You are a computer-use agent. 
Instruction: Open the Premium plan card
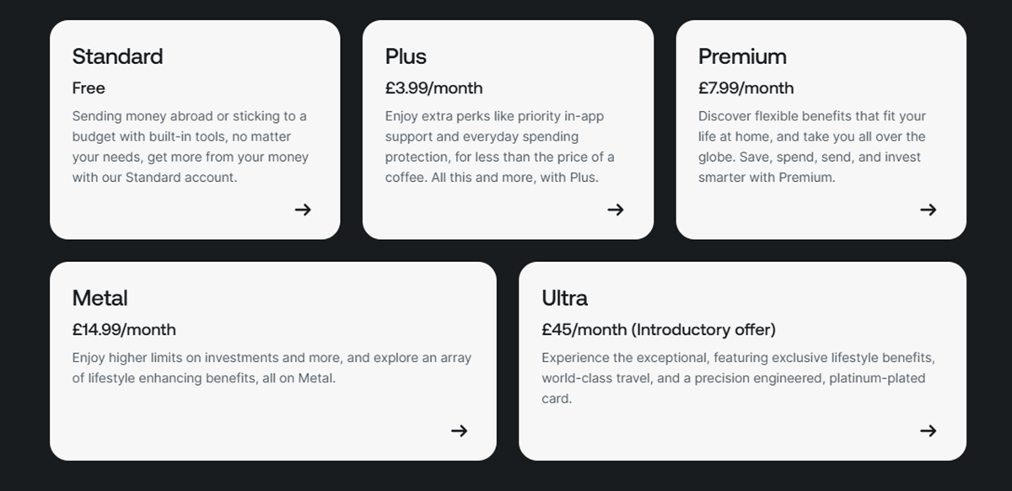pos(821,129)
